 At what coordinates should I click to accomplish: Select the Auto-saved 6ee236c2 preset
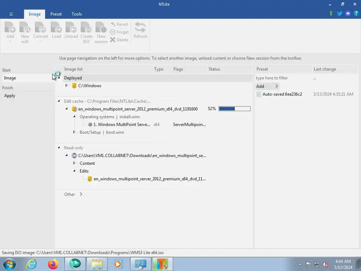pyautogui.click(x=282, y=94)
